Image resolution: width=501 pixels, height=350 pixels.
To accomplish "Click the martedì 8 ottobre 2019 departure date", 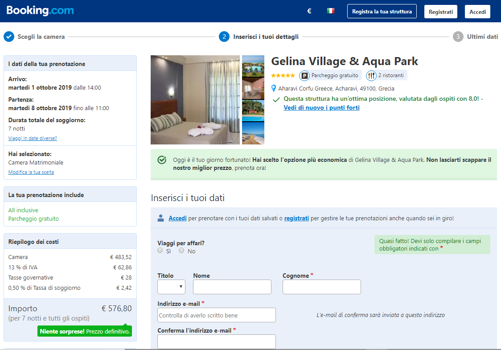I will point(40,108).
